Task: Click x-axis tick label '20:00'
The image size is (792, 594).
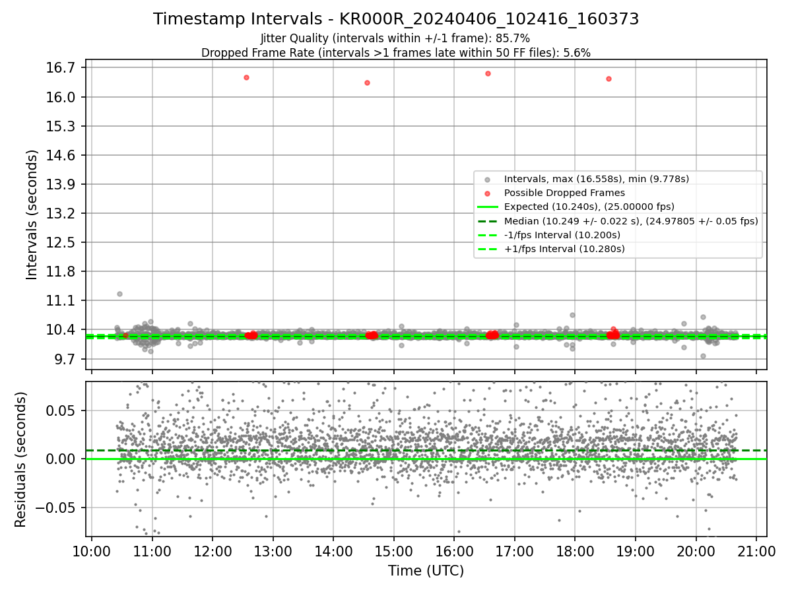Action: [x=696, y=551]
